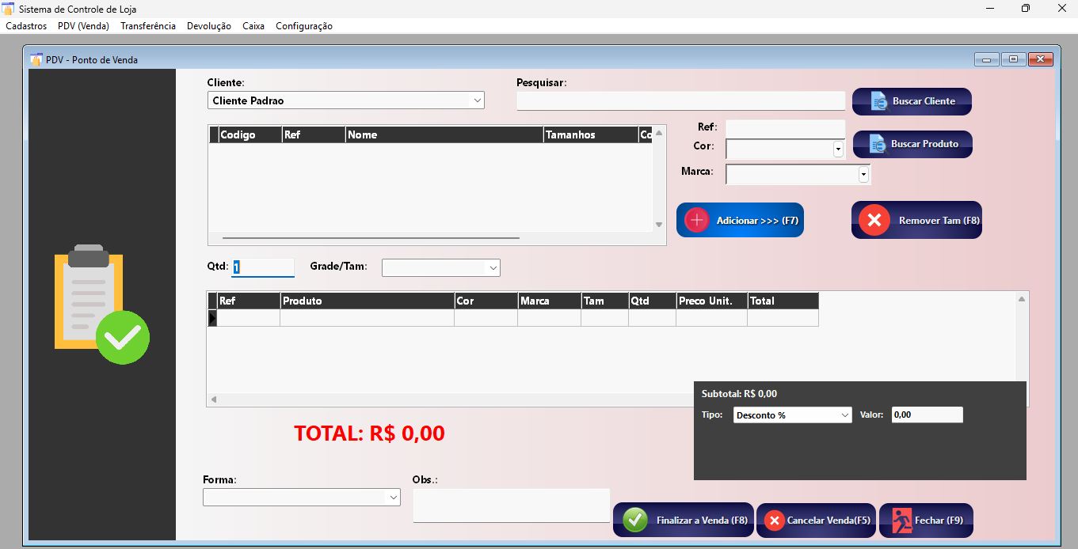Click the clipboard with checkmark image in sidebar
Image resolution: width=1078 pixels, height=549 pixels.
tap(101, 304)
